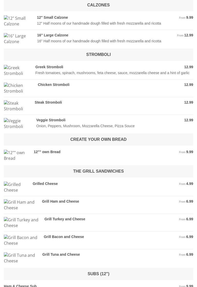Open the 12" own Bread item
Image resolution: width=197 pixels, height=287 pixels.
tap(47, 152)
